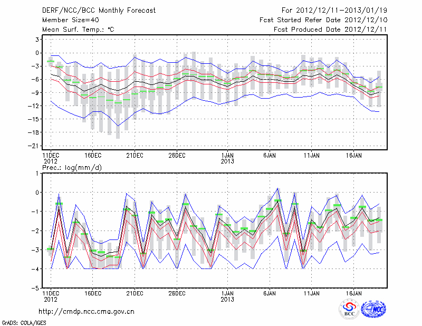Click the blue NCC globe logo

373,309
